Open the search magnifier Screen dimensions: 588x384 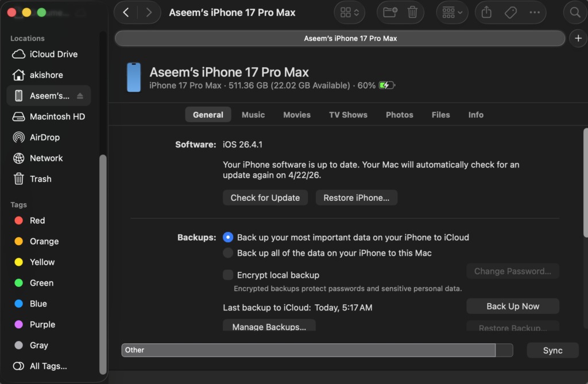click(x=575, y=13)
